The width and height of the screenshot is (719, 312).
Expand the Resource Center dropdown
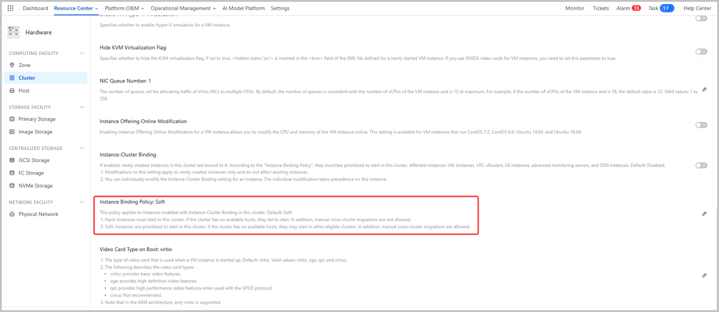pos(76,8)
